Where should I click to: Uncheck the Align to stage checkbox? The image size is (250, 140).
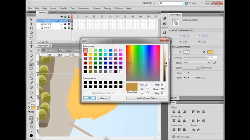[x=173, y=136]
